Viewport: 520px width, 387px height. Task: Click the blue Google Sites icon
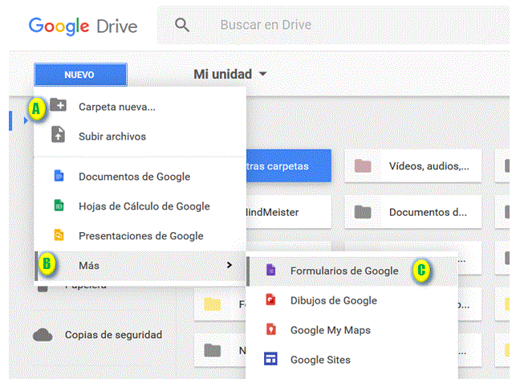[270, 358]
